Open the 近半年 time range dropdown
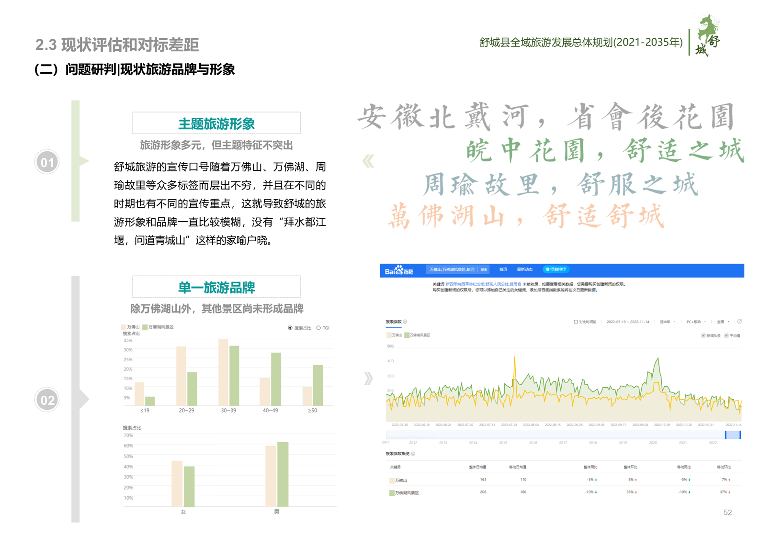This screenshot has width=760, height=537. (x=667, y=322)
